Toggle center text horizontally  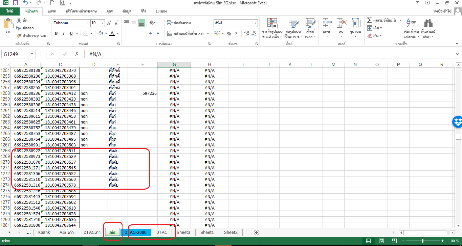[134, 33]
